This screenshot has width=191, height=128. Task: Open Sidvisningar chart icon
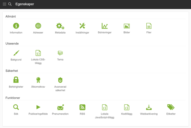click(x=105, y=26)
